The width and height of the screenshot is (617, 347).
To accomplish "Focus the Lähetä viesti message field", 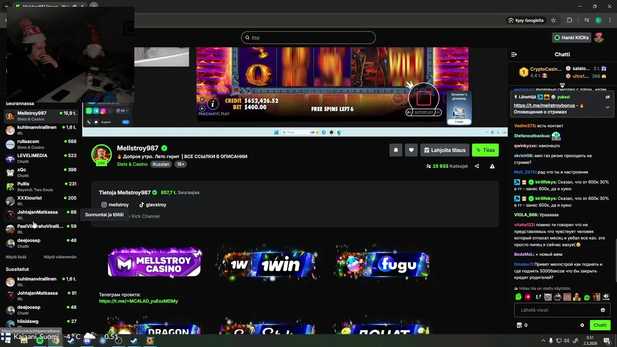I will tap(562, 310).
